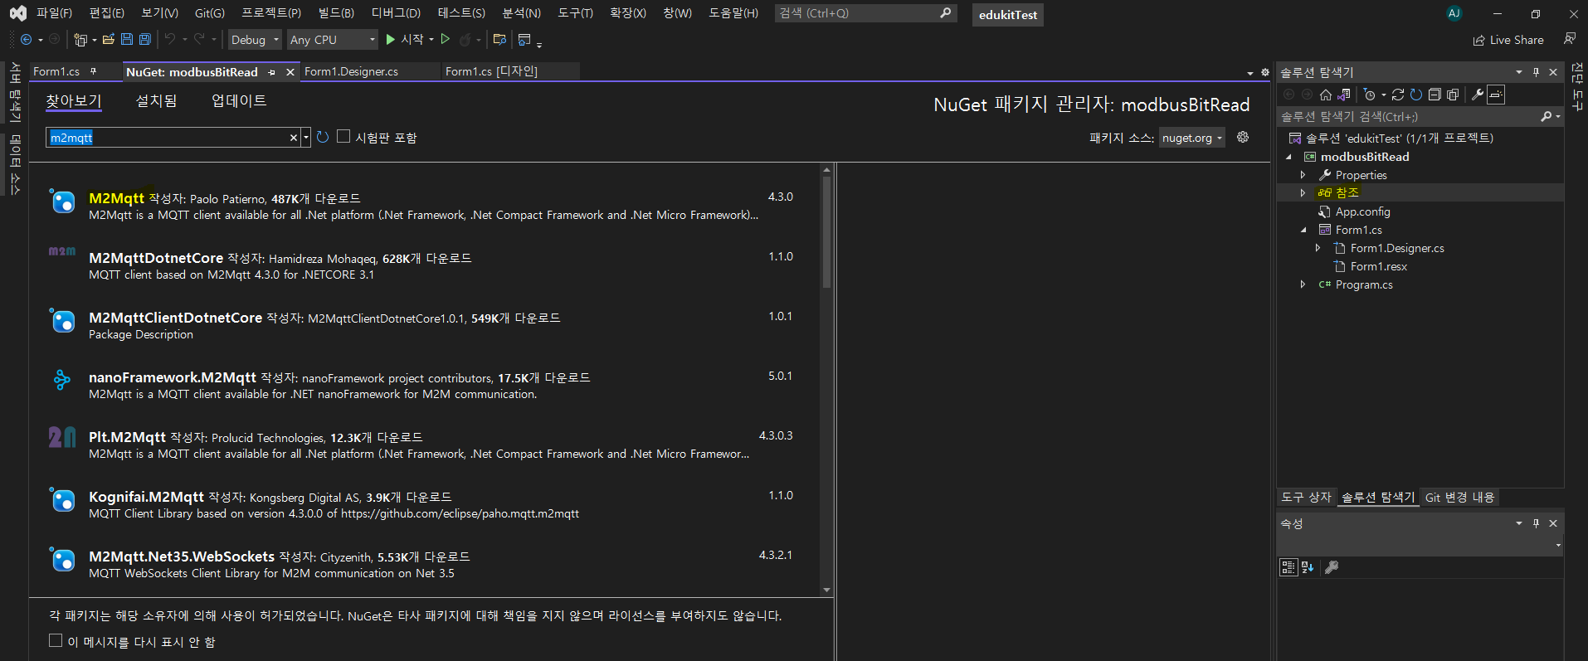Collapse the modbusBitRead project node
Image resolution: width=1588 pixels, height=661 pixels.
click(x=1288, y=157)
